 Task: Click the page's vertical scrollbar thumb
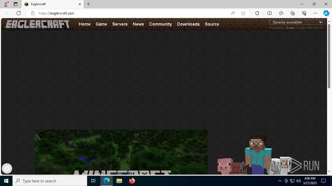point(329,56)
